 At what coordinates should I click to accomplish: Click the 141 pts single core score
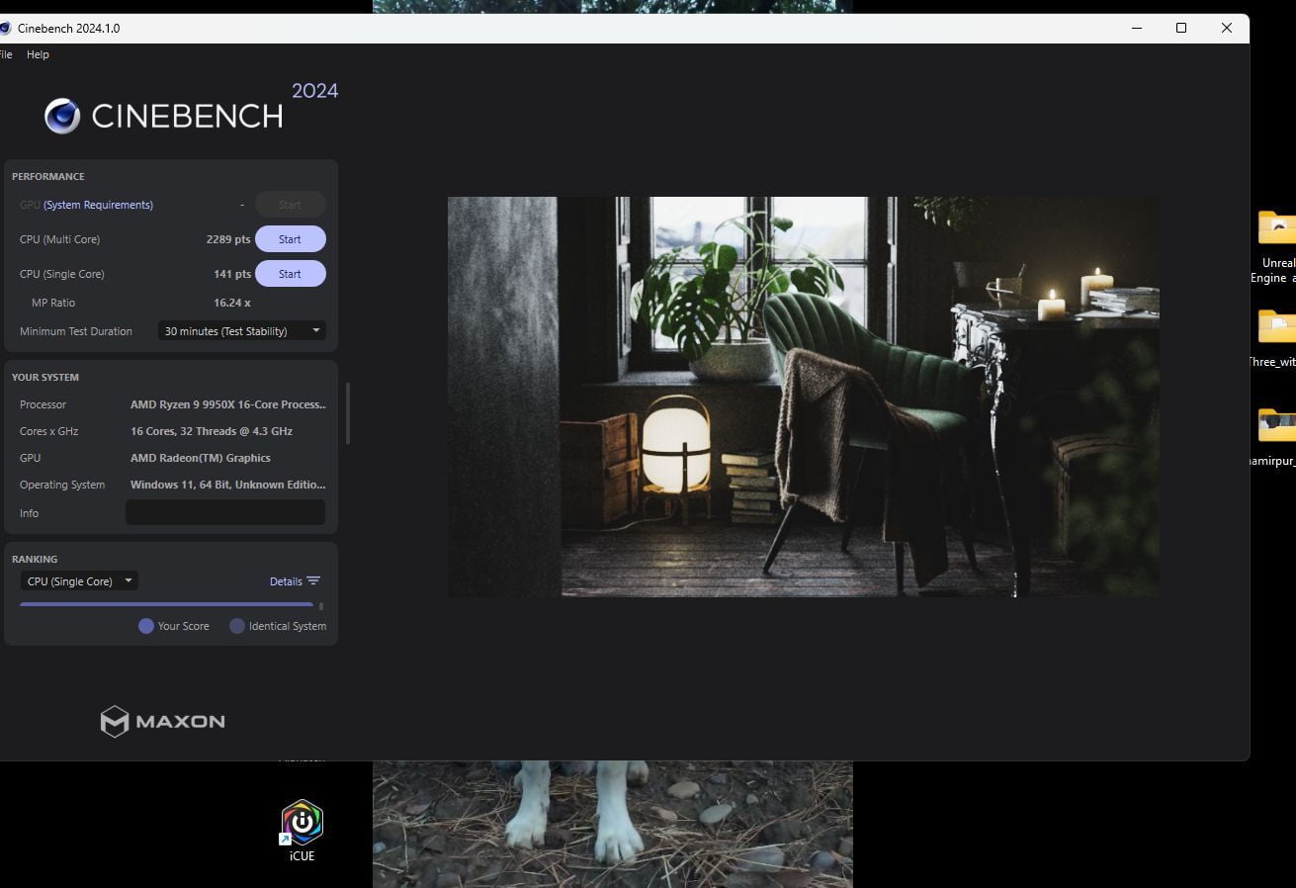[232, 274]
